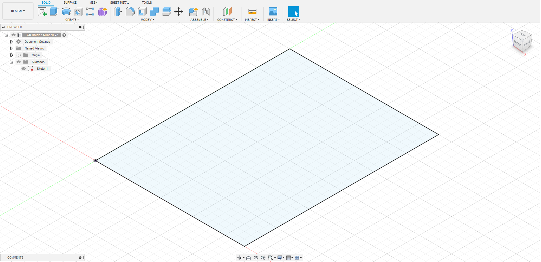This screenshot has height=262, width=541.
Task: Open the SELECT dropdown menu
Action: (293, 20)
